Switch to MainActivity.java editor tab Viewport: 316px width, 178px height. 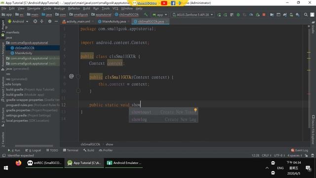[114, 21]
